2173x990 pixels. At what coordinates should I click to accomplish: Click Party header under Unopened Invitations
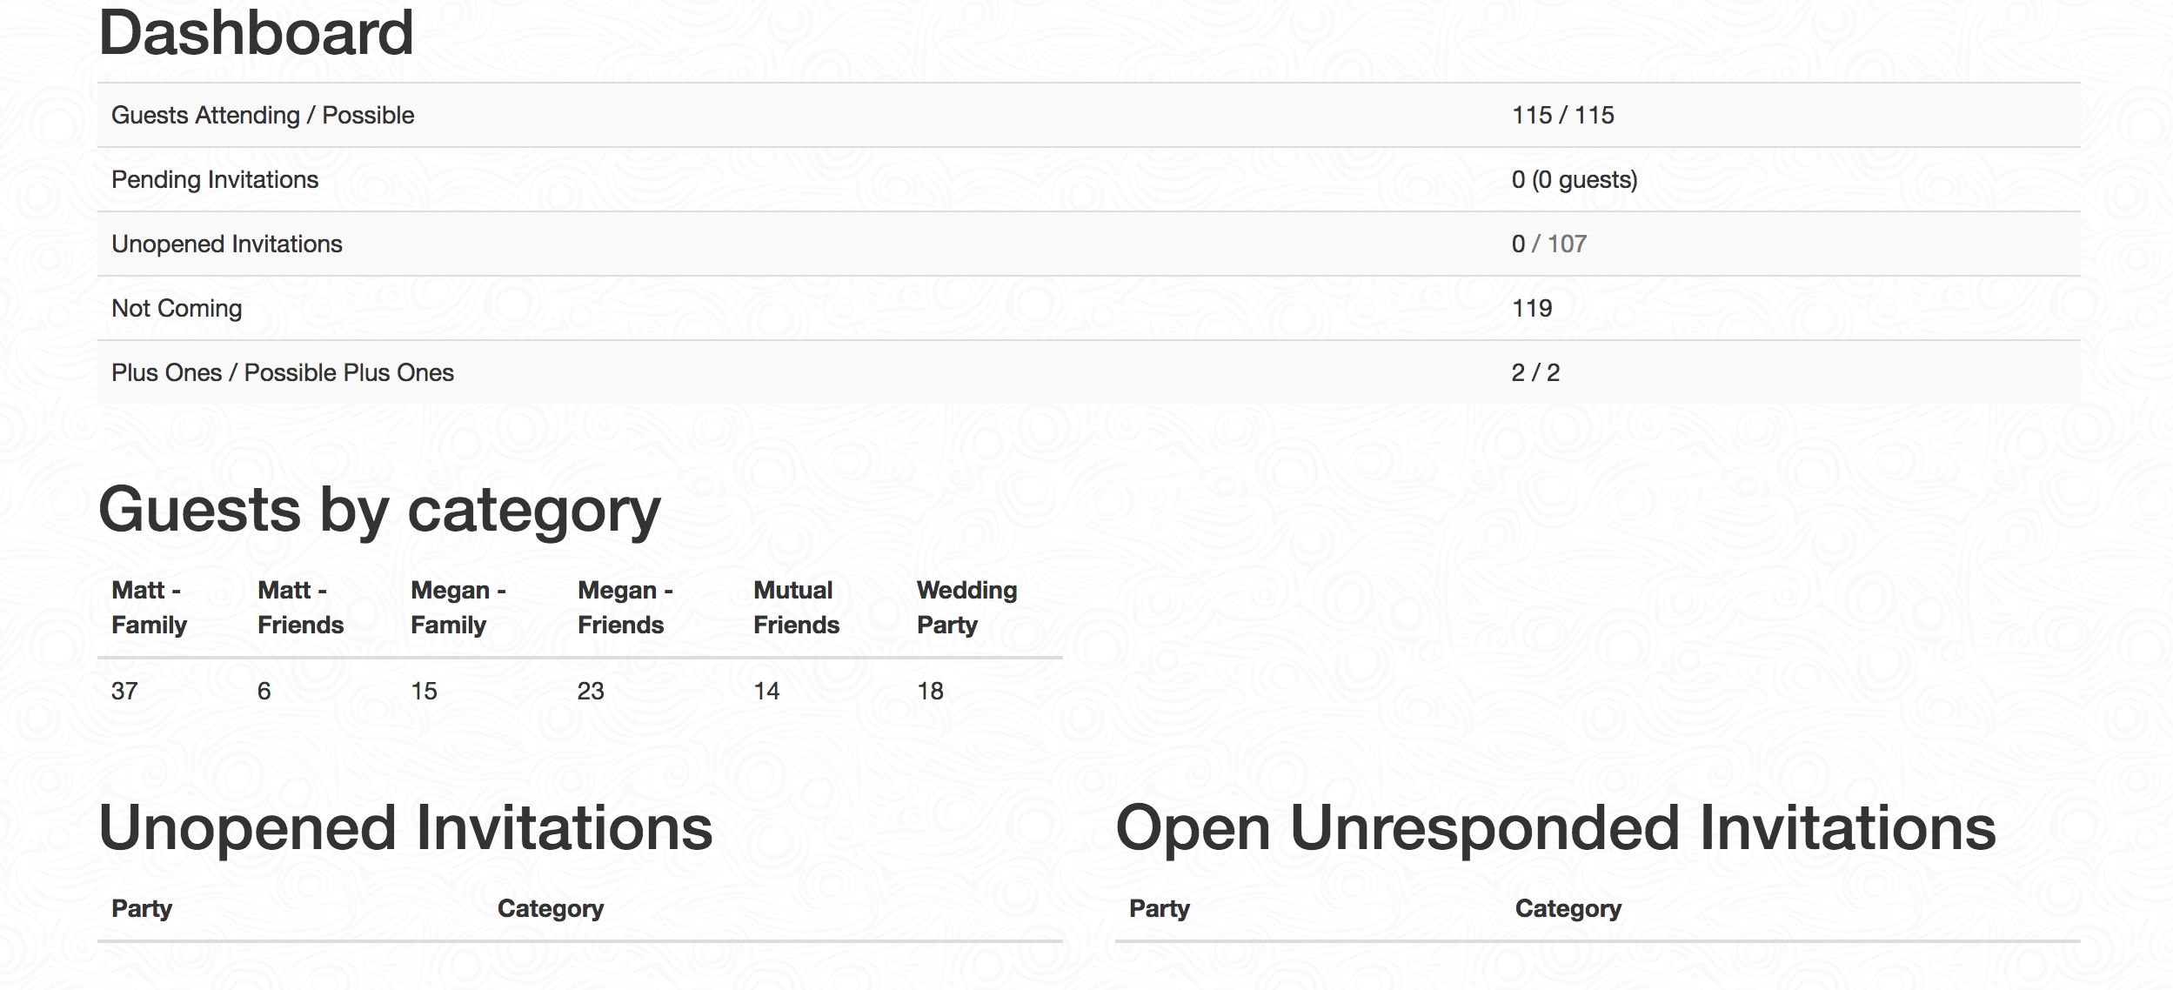[142, 908]
